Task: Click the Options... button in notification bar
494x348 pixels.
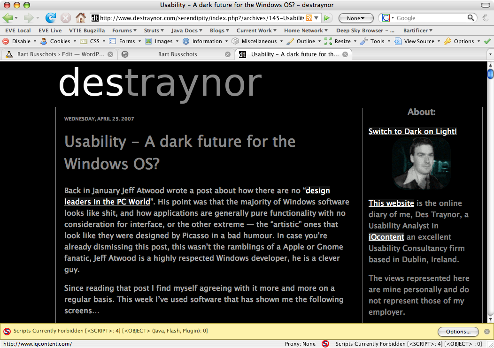Action: (x=458, y=332)
